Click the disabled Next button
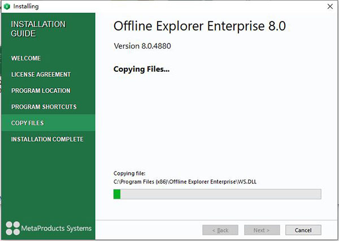Screen dimensions: 339x241 pos(262,230)
